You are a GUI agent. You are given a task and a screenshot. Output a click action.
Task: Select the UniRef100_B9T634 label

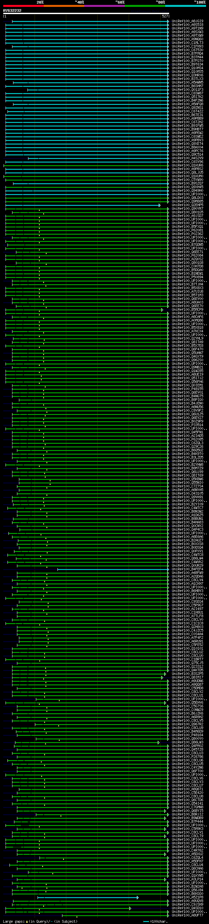187,64
